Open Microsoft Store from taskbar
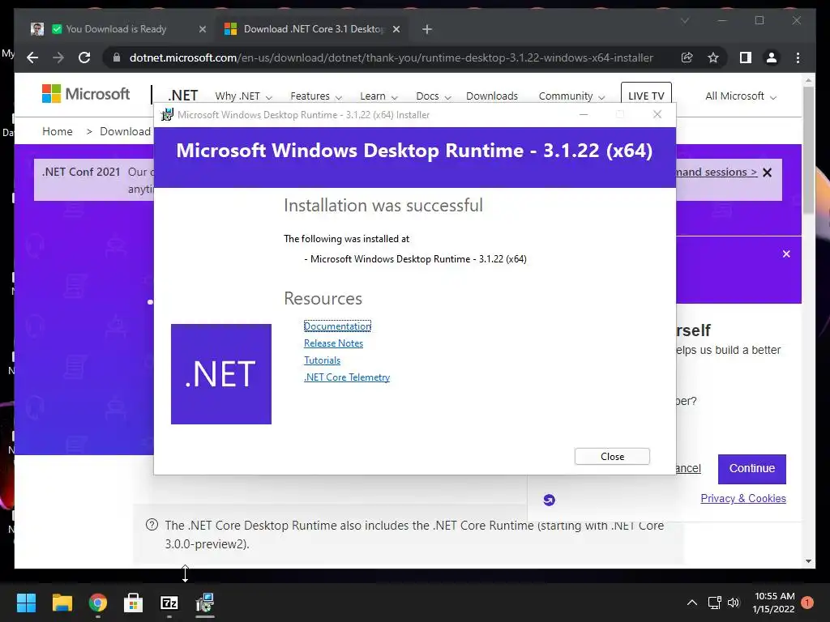 134,603
